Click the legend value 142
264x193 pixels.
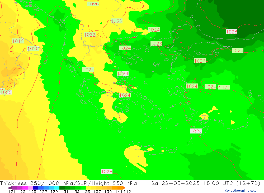point(127,191)
